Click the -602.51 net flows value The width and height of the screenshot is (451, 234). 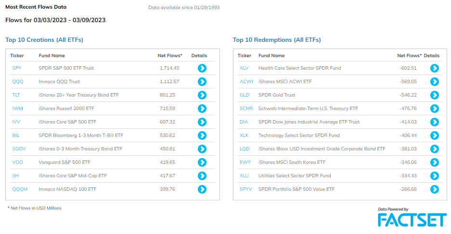[408, 68]
